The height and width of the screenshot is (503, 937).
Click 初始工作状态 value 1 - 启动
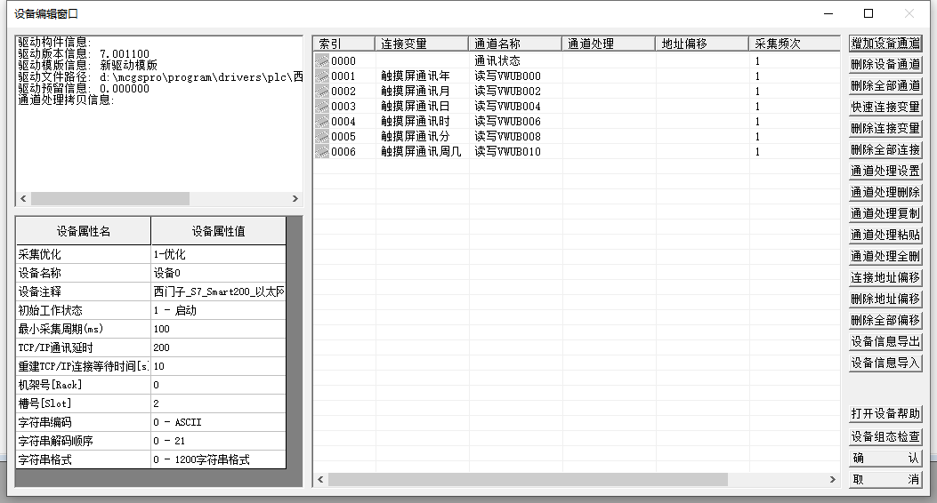[218, 310]
